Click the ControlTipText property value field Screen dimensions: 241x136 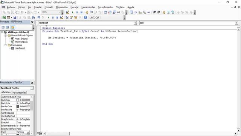pos(23,116)
